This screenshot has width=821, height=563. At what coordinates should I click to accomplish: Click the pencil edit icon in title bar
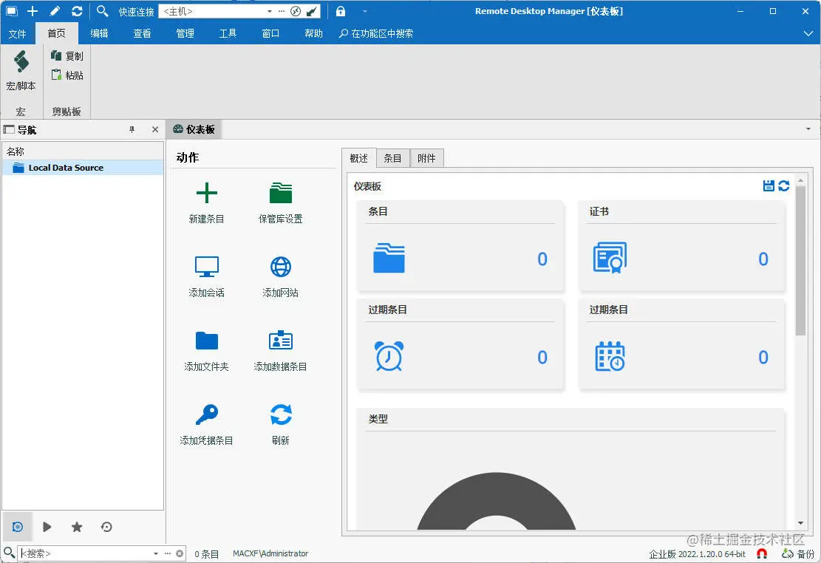tap(55, 11)
